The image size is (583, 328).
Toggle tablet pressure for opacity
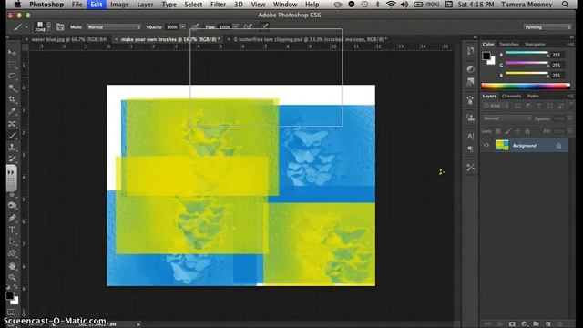[195, 26]
